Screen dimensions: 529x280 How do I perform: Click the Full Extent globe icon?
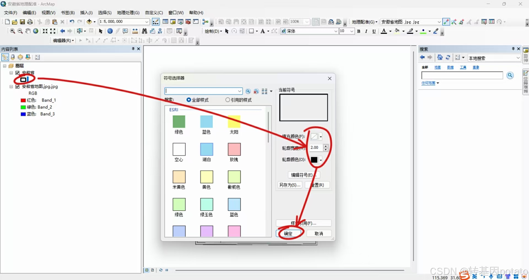point(36,31)
